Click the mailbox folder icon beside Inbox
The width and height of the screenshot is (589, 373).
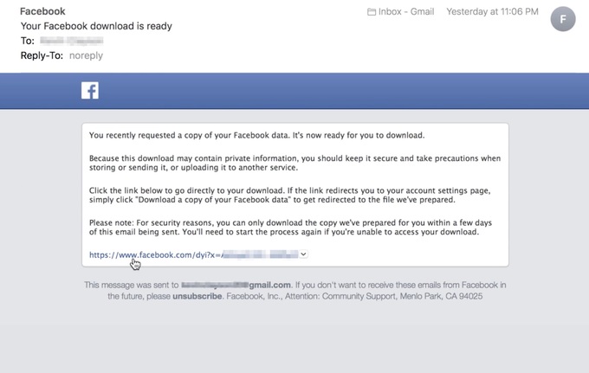point(372,12)
